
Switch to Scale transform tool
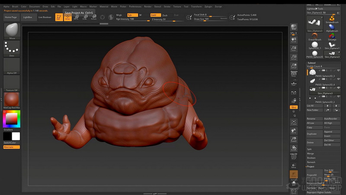(85, 17)
